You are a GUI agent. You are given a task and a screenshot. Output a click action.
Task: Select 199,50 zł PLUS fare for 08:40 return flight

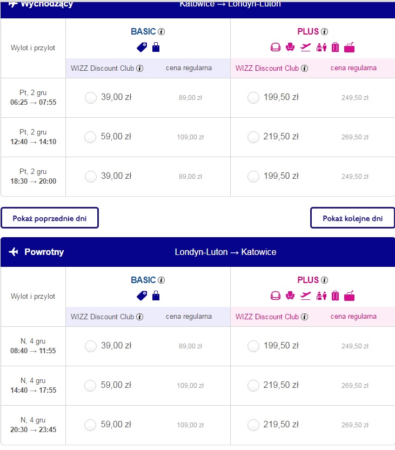pos(253,346)
